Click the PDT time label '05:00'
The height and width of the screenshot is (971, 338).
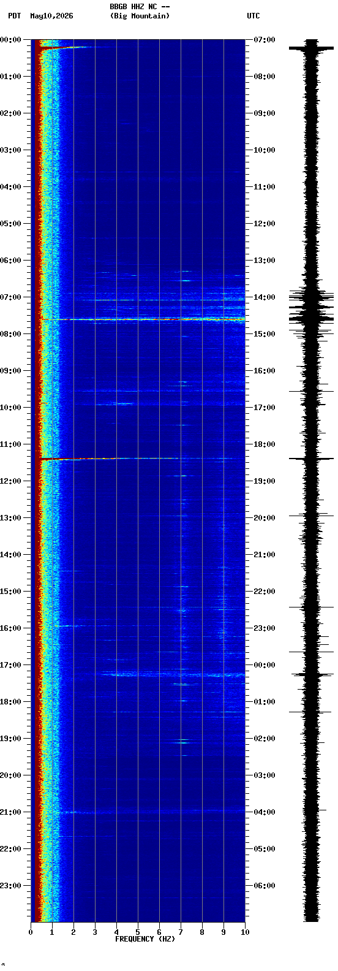pyautogui.click(x=10, y=224)
